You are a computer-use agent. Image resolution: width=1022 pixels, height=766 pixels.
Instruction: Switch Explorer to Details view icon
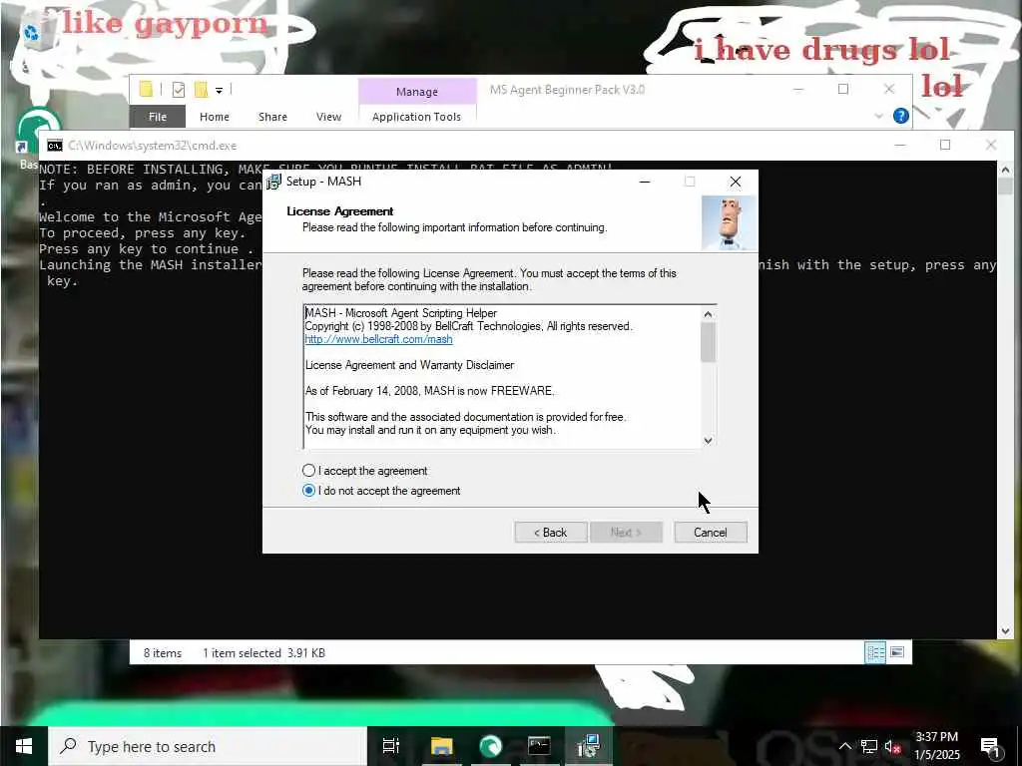point(875,652)
